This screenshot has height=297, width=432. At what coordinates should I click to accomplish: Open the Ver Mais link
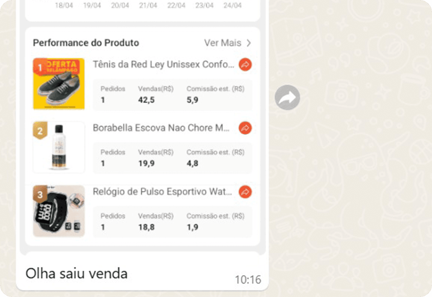tap(222, 43)
